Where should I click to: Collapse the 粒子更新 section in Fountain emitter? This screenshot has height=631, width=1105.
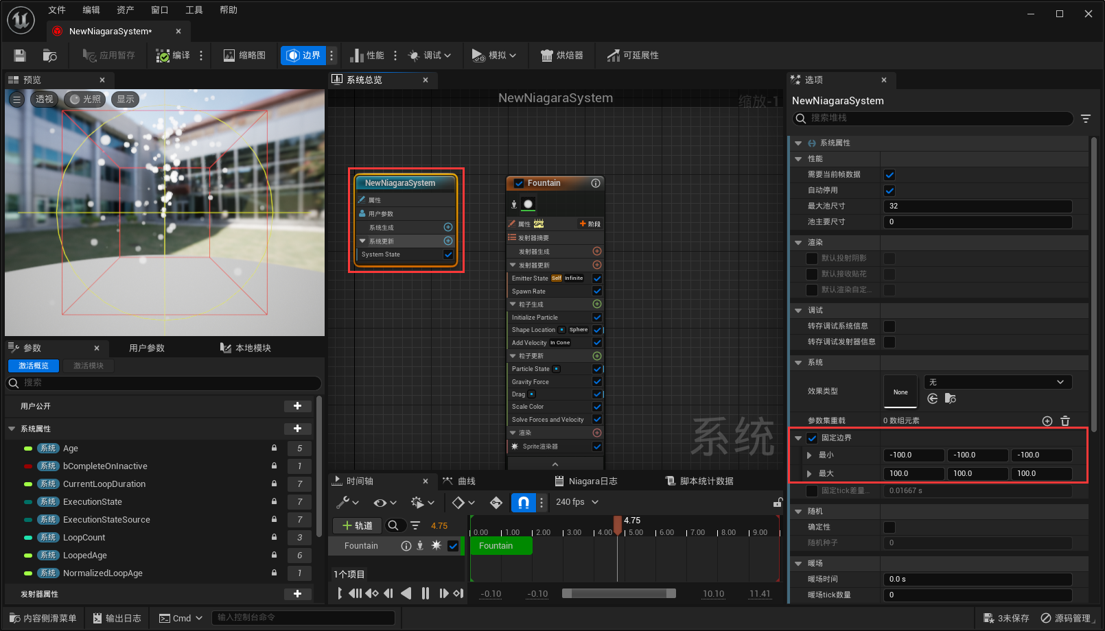point(513,356)
